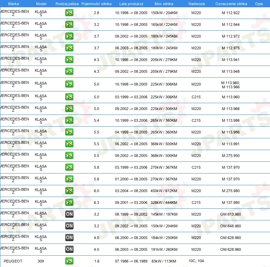This screenshot has height=267, width=270.
Task: Select the 450kW / 612KM power cell
Action: coord(164,191)
